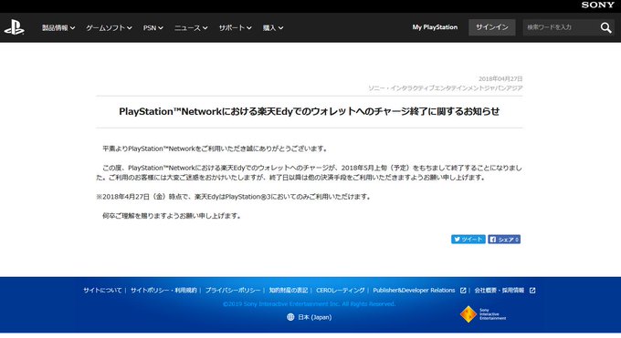Open My PlayStation
This screenshot has height=338, width=621.
point(435,27)
